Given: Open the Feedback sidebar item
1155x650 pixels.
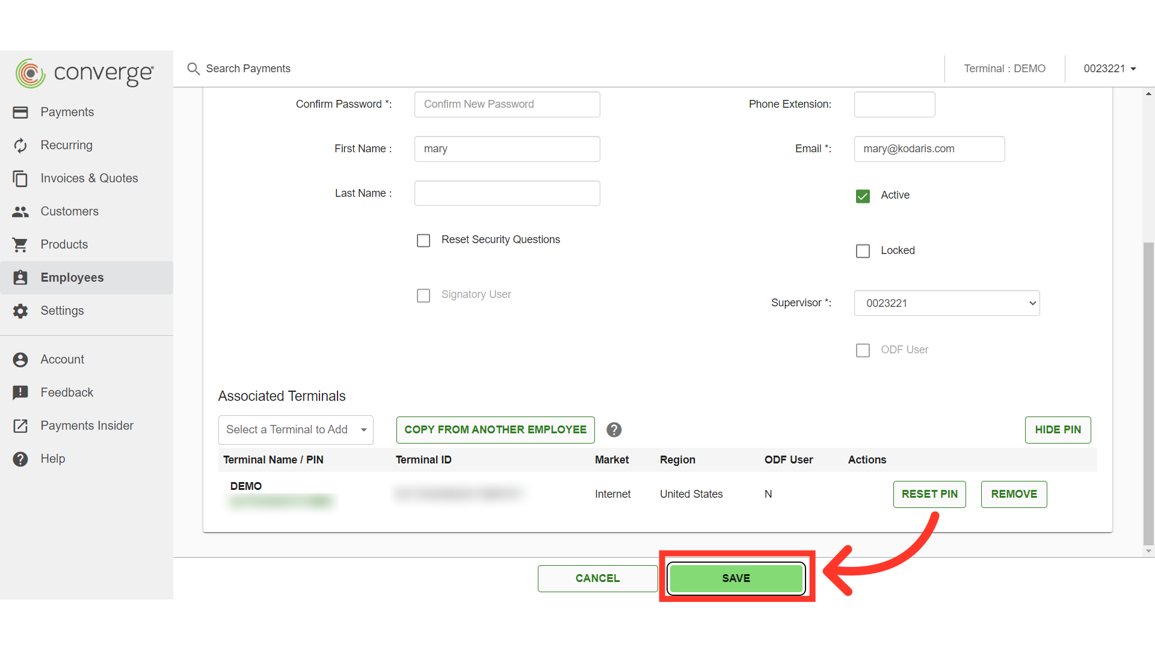Looking at the screenshot, I should (x=67, y=392).
